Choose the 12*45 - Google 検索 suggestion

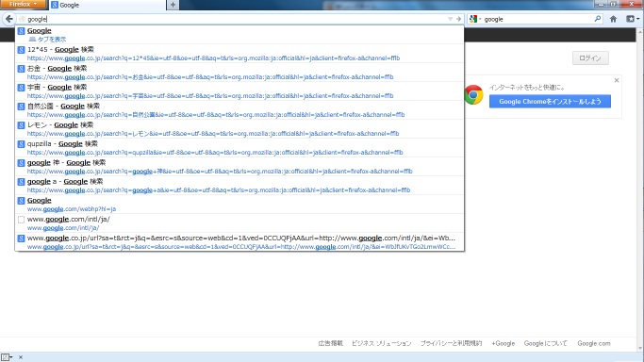[x=239, y=54]
